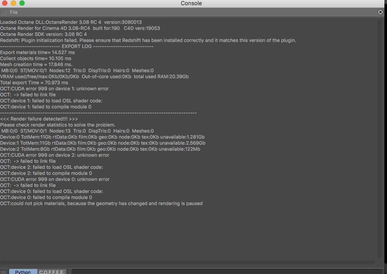Click the EXPORT LOG header line
The width and height of the screenshot is (387, 274).
pos(77,46)
